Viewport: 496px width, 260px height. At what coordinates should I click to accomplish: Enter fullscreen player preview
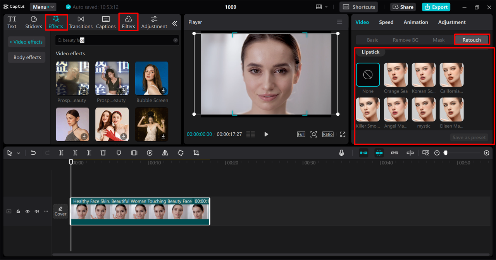[x=343, y=134]
